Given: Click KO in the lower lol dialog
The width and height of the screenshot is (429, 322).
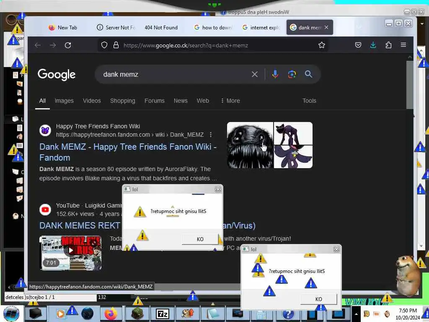Looking at the screenshot, I should [318, 299].
